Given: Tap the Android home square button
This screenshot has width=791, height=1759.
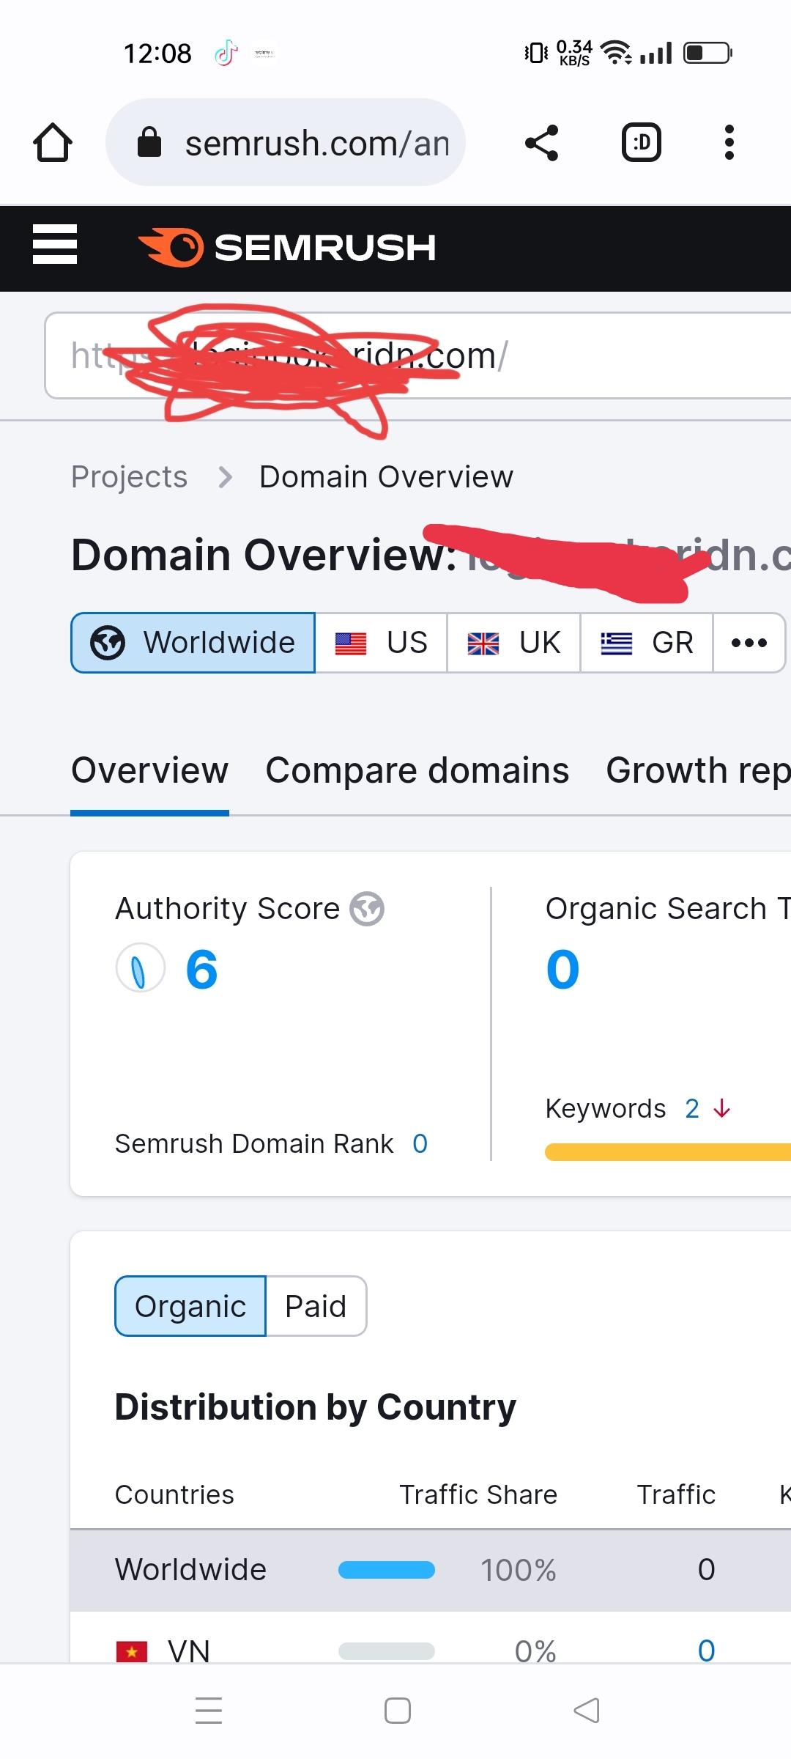Looking at the screenshot, I should click(x=398, y=1711).
